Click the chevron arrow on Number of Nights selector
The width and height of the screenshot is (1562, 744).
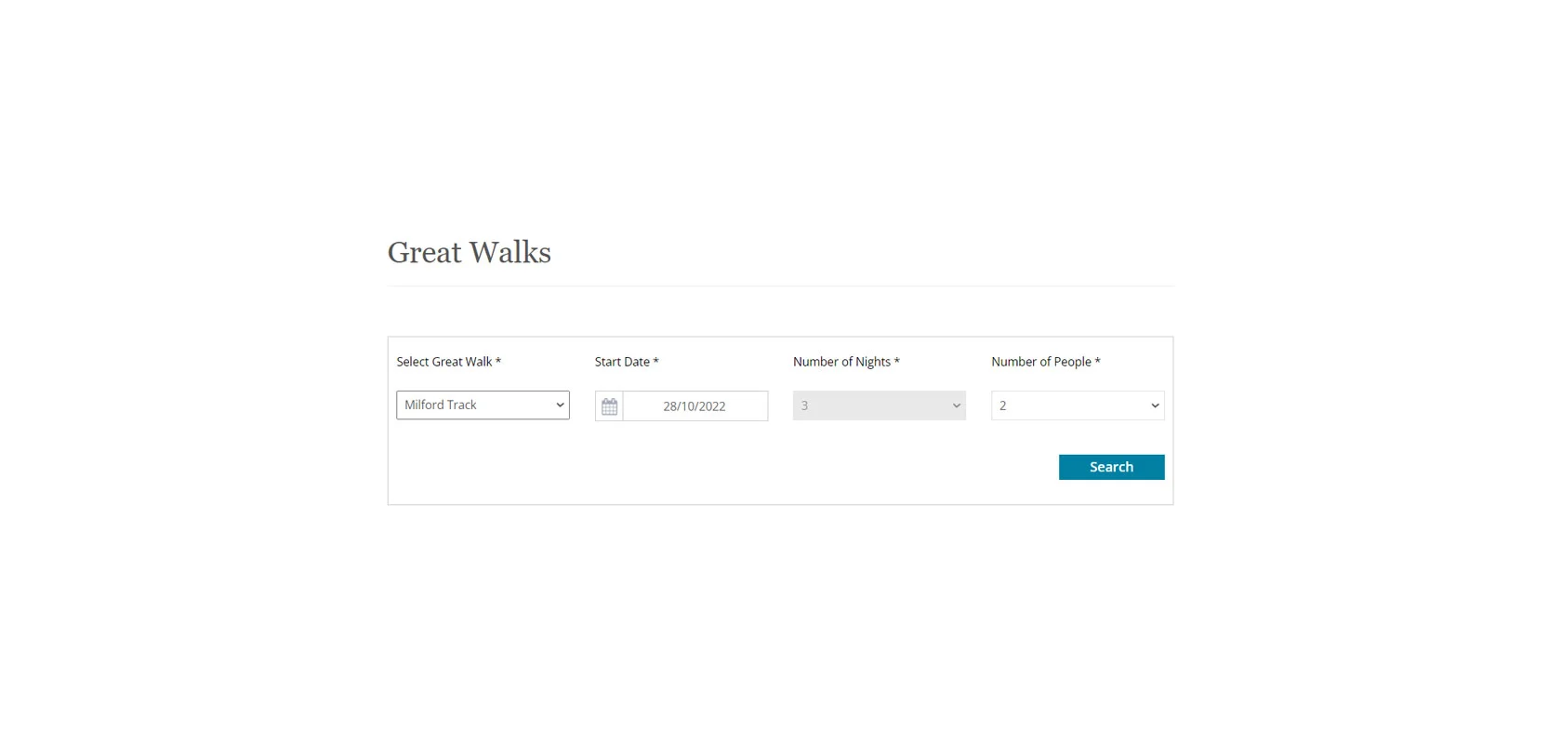[956, 405]
